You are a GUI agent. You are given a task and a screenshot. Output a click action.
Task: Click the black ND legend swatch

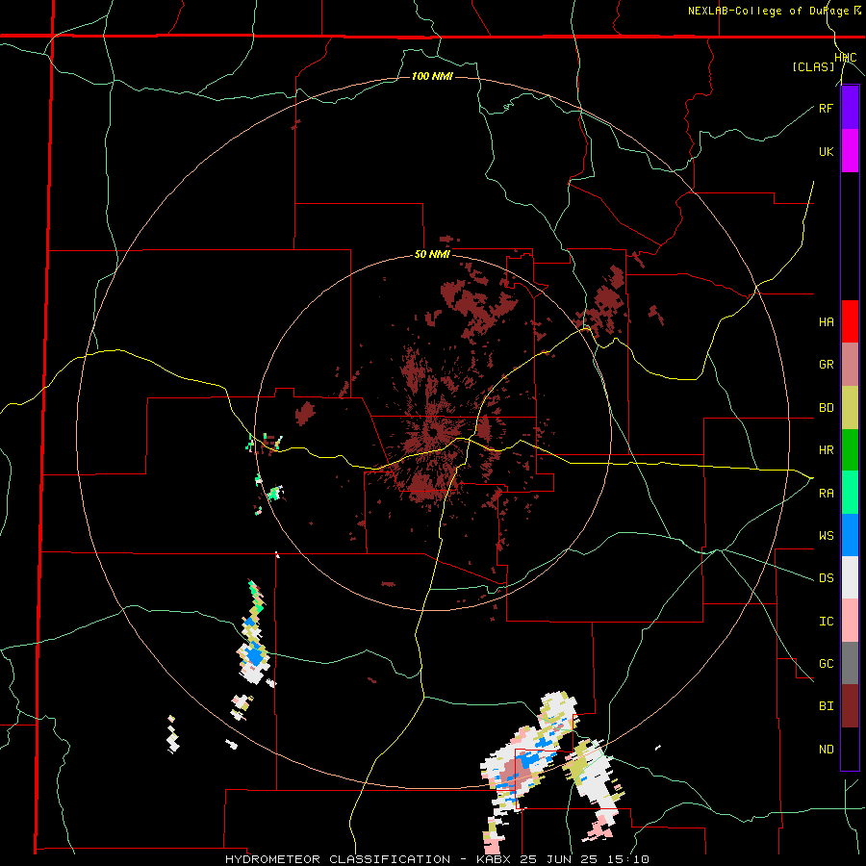click(850, 749)
